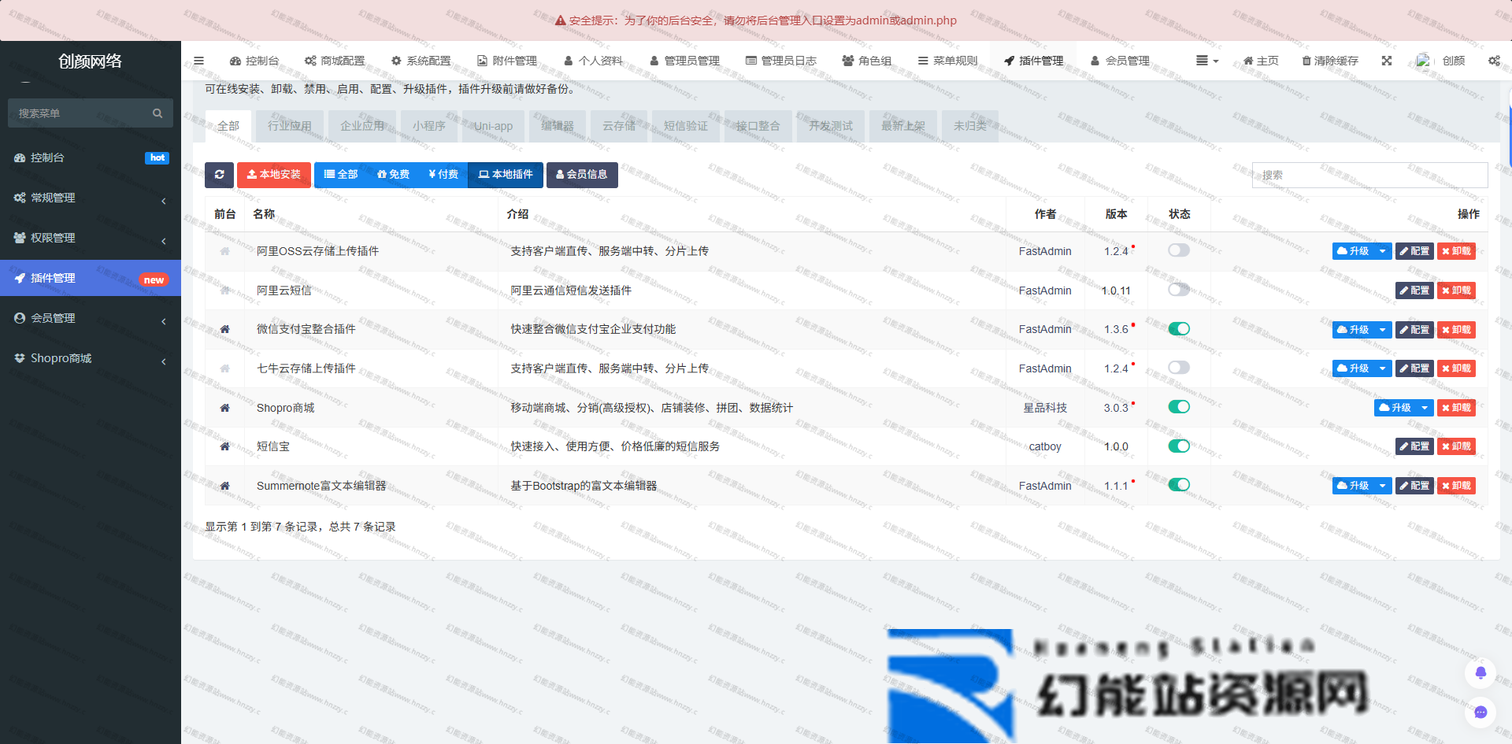Open 管理员日志 top navigation tab

coord(781,61)
